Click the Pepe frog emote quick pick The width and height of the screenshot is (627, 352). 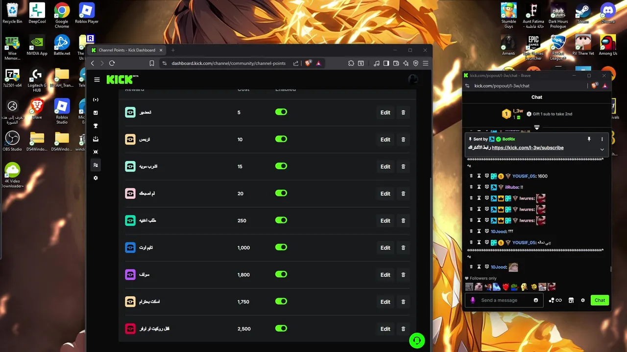(515, 287)
